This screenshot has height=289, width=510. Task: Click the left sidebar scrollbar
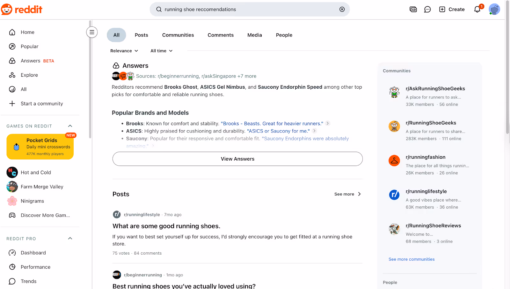coord(90,79)
